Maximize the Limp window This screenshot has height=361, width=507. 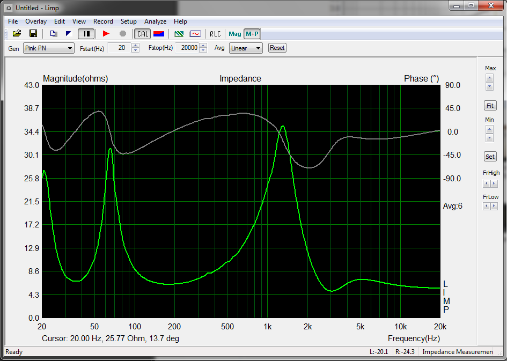(471, 5)
